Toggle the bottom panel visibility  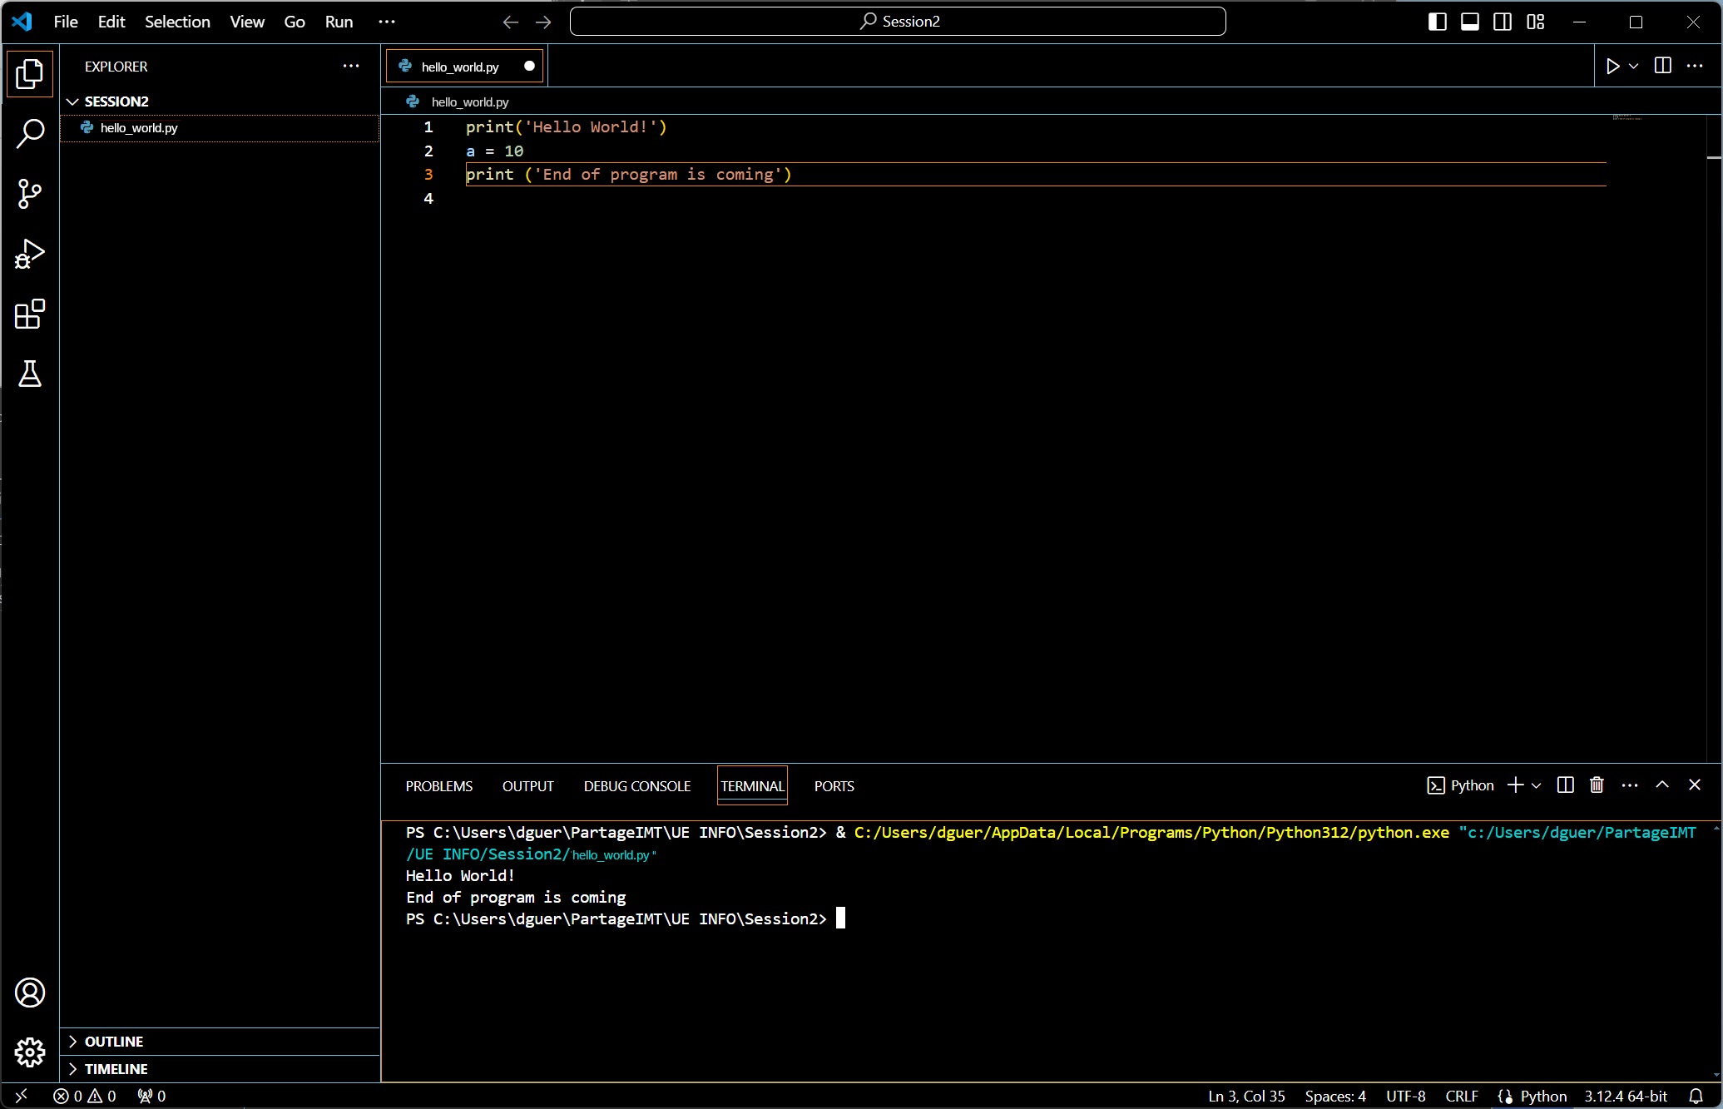(x=1470, y=22)
